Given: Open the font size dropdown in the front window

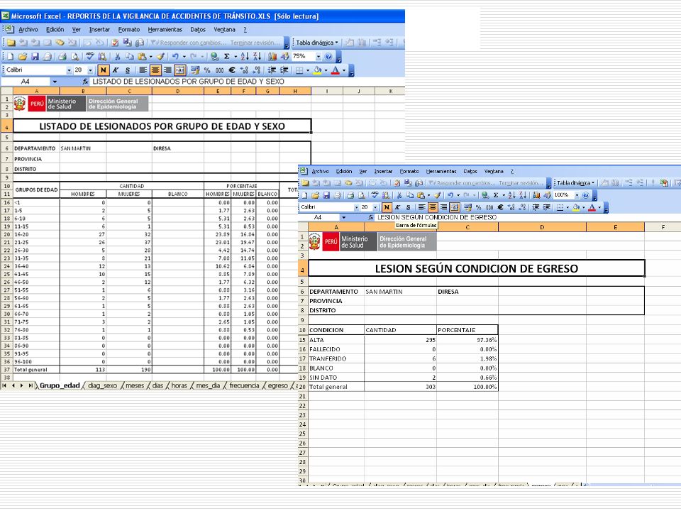Looking at the screenshot, I should pos(375,207).
